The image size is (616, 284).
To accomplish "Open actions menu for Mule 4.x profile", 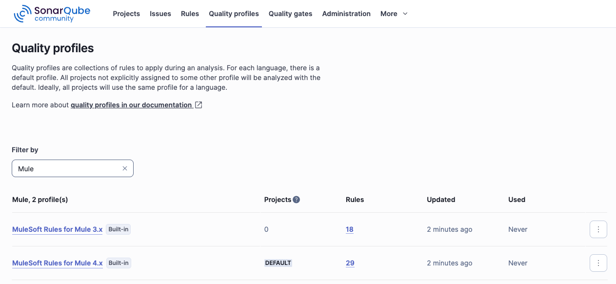I will (x=598, y=263).
